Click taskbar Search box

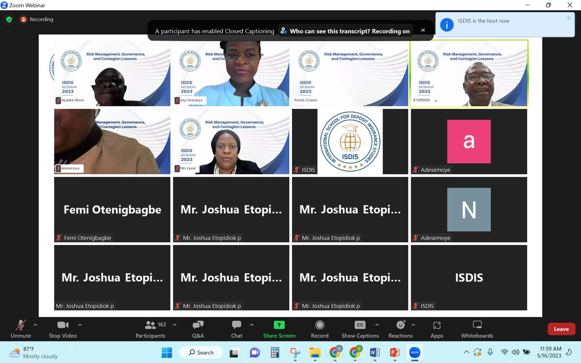(201, 352)
